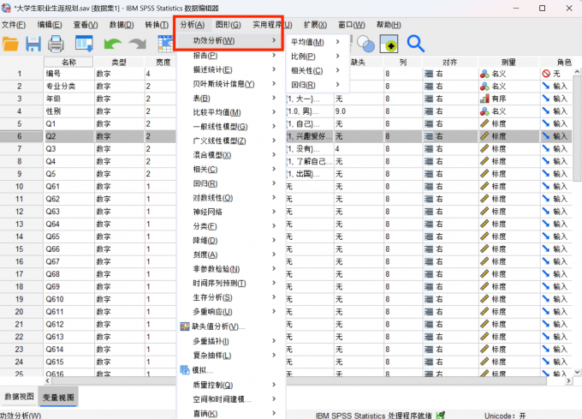The width and height of the screenshot is (582, 419).
Task: Click the variable name cell 性别
Action: pos(69,111)
